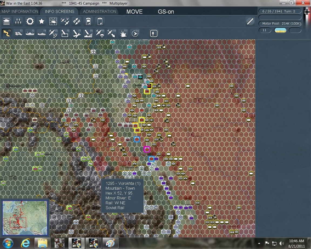This screenshot has height=249, width=311.
Task: Click the minimap overview thumbnail
Action: (25, 217)
